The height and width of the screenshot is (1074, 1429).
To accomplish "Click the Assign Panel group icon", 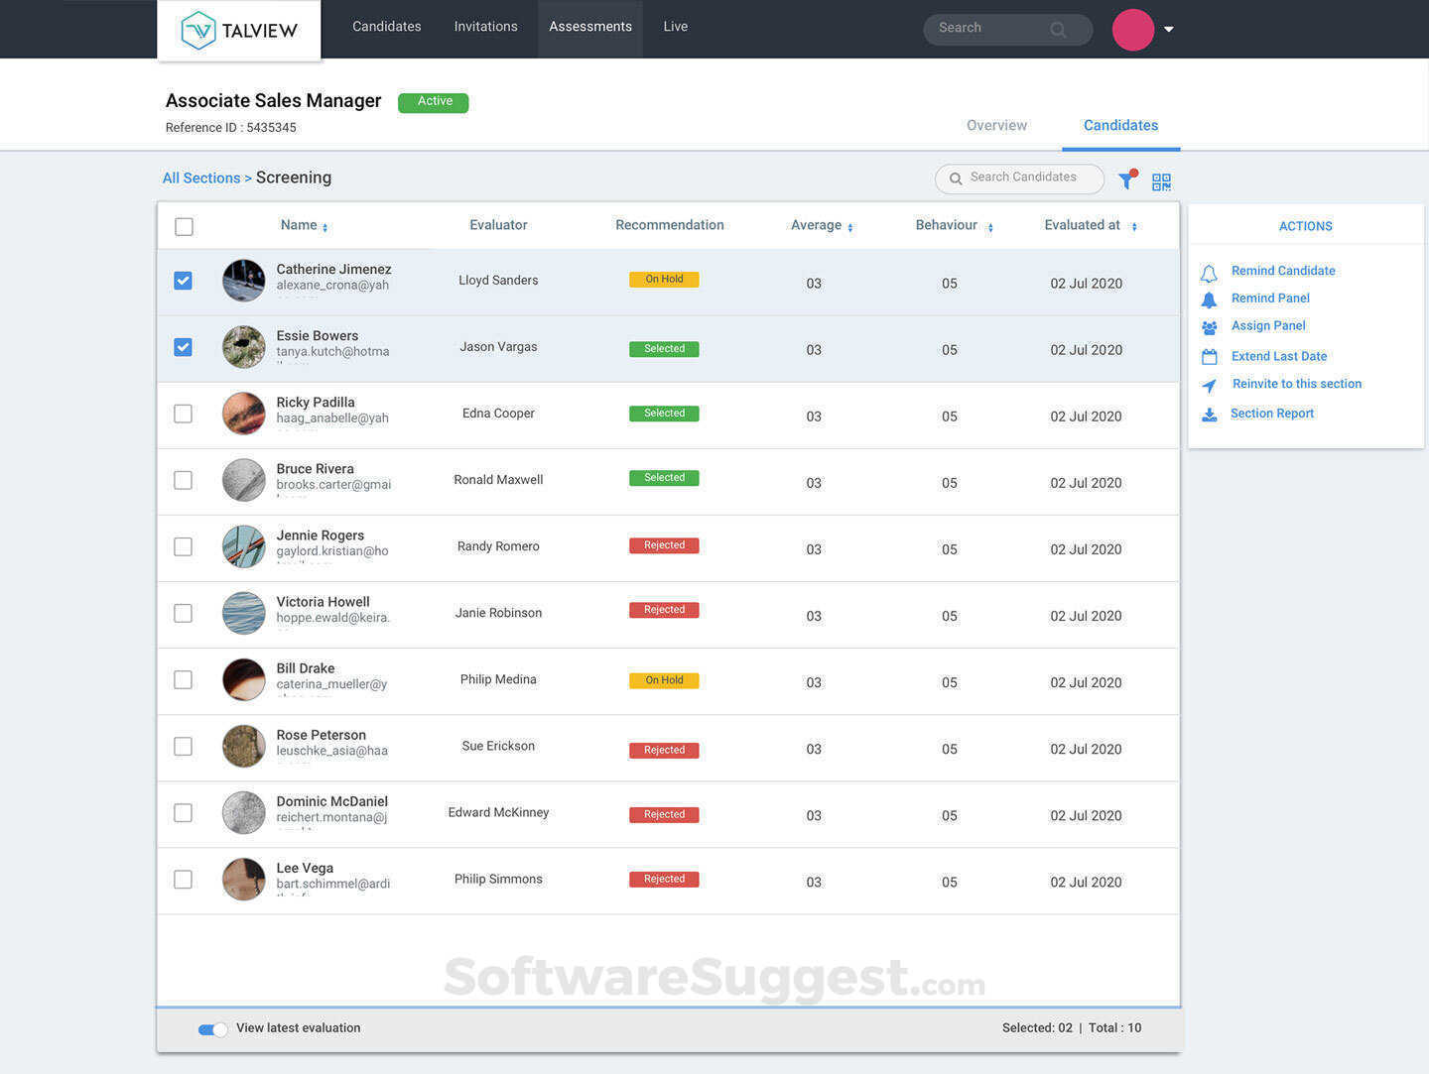I will click(x=1209, y=327).
